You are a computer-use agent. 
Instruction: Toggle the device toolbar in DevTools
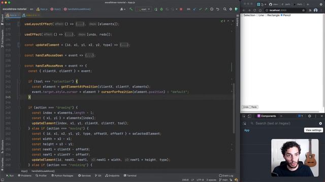[x=249, y=116]
